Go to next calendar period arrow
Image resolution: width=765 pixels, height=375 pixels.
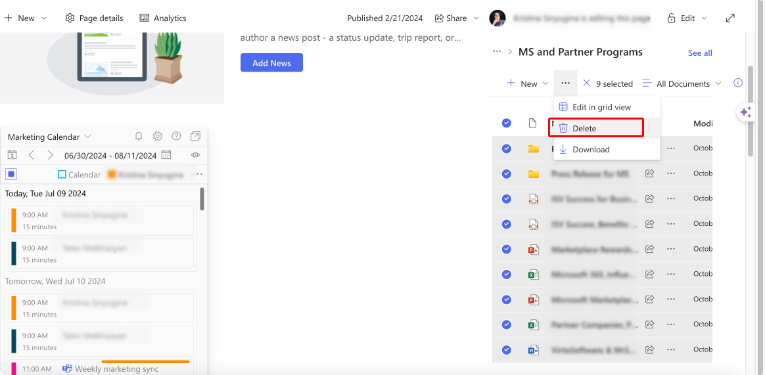(50, 155)
